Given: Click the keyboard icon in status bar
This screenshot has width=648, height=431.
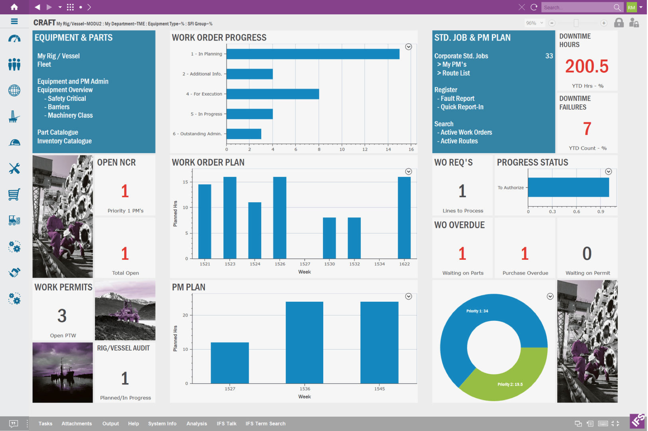Looking at the screenshot, I should click(x=603, y=424).
